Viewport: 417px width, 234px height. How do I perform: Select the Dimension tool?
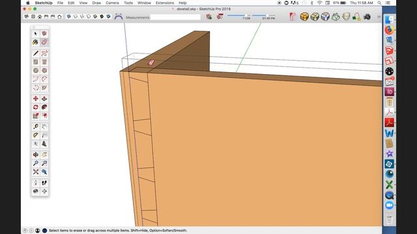pyautogui.click(x=44, y=127)
